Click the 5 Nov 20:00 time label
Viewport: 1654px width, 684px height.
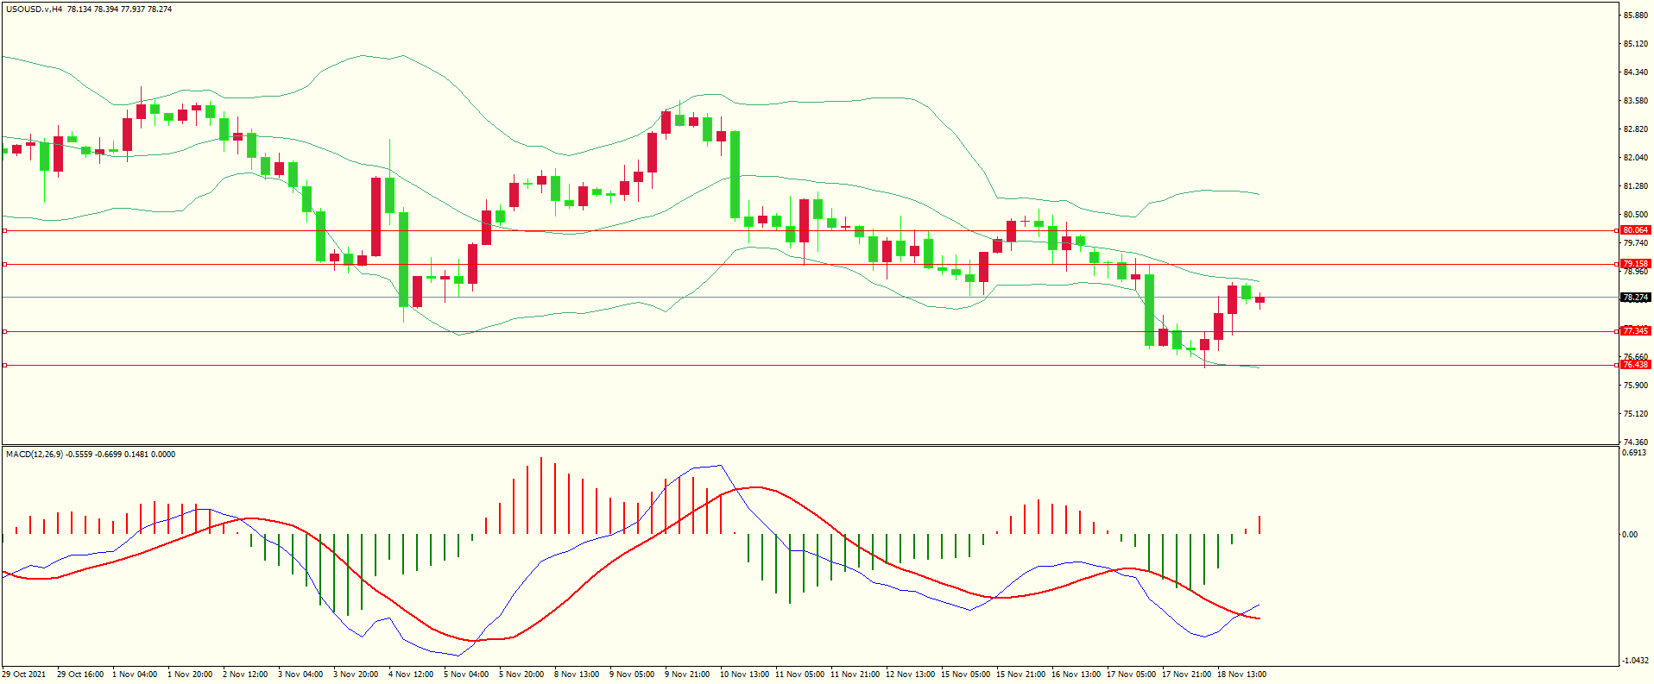[x=521, y=675]
